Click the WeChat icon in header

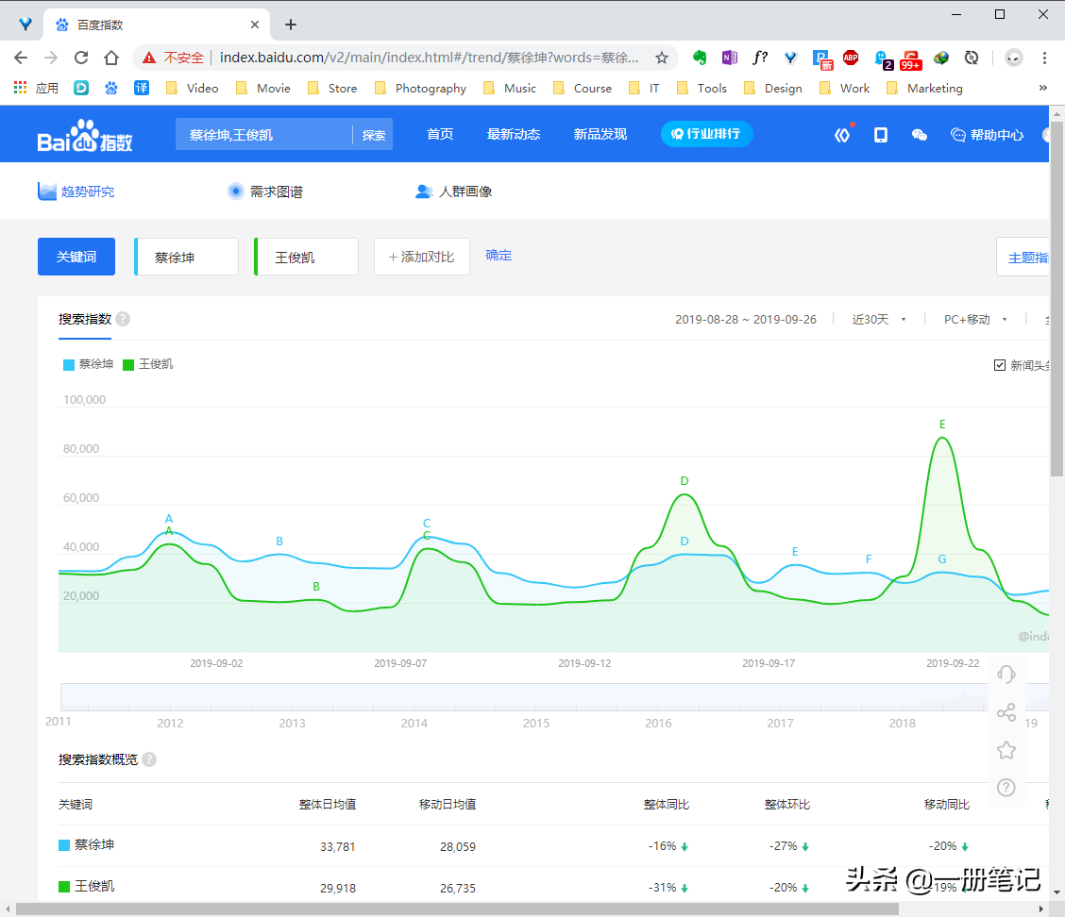[x=919, y=135]
